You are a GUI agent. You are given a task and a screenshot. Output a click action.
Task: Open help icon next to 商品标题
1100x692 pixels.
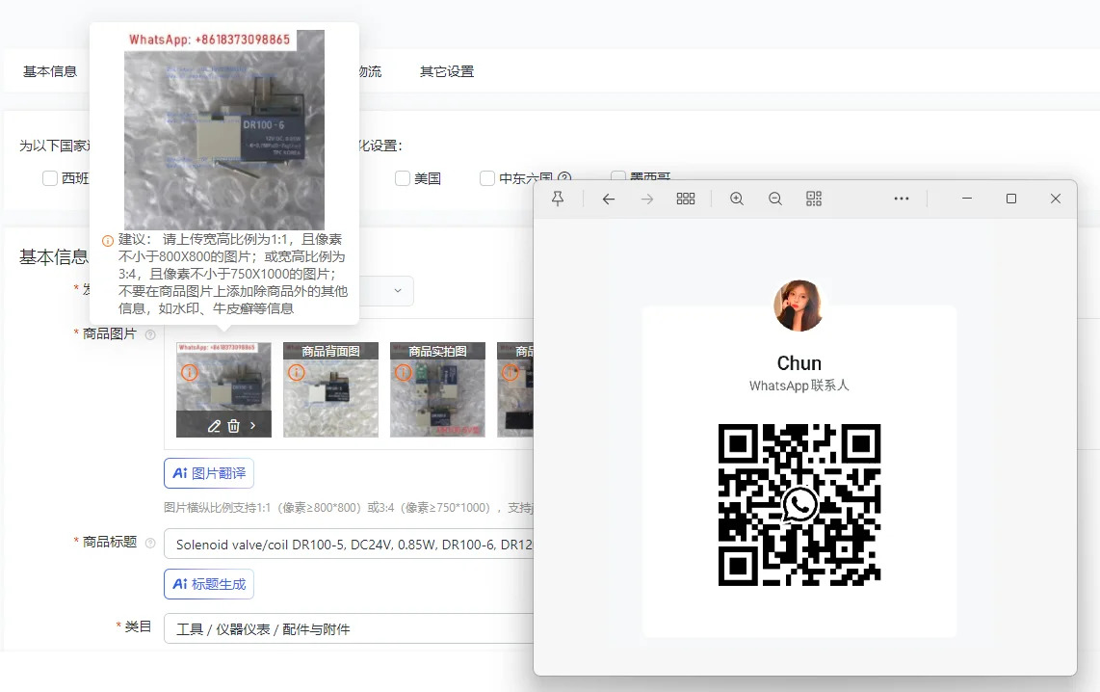(150, 543)
